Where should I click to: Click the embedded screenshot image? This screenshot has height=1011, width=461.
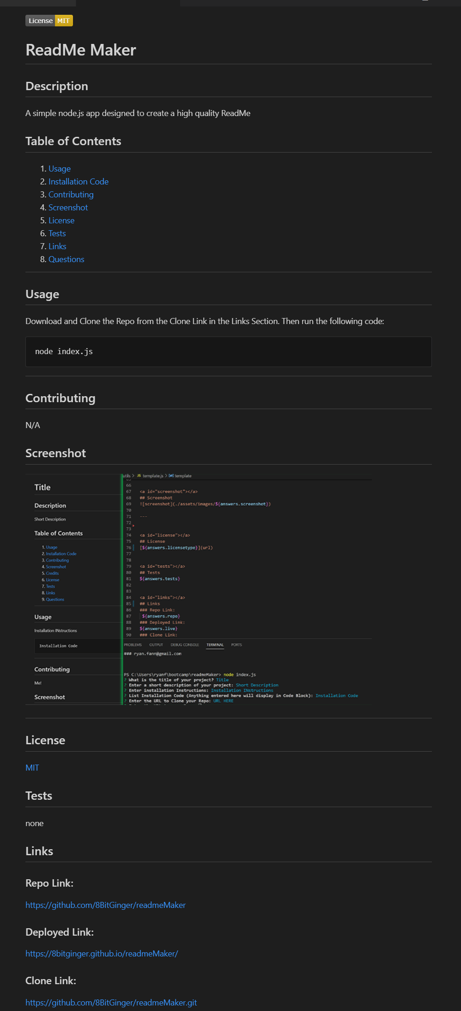pyautogui.click(x=199, y=589)
